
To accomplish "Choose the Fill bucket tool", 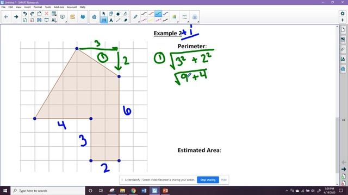I will point(126,14).
